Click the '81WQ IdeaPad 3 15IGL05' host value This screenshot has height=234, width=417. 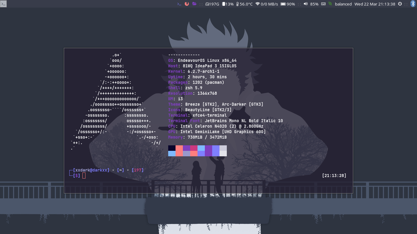(210, 66)
